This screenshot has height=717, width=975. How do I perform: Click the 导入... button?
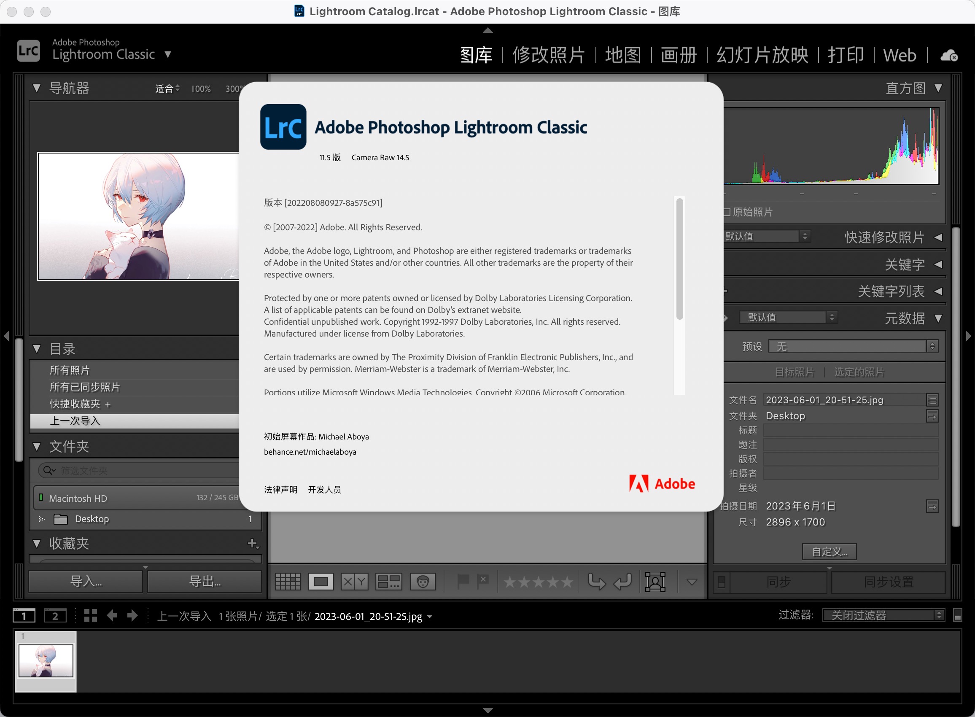tap(86, 582)
